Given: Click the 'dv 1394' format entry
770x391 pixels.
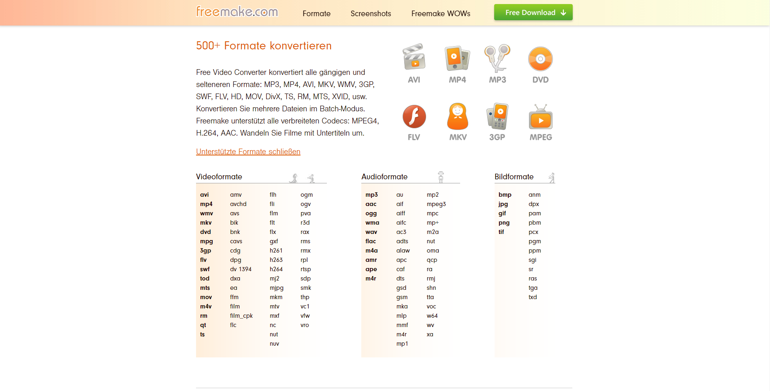Looking at the screenshot, I should [241, 269].
